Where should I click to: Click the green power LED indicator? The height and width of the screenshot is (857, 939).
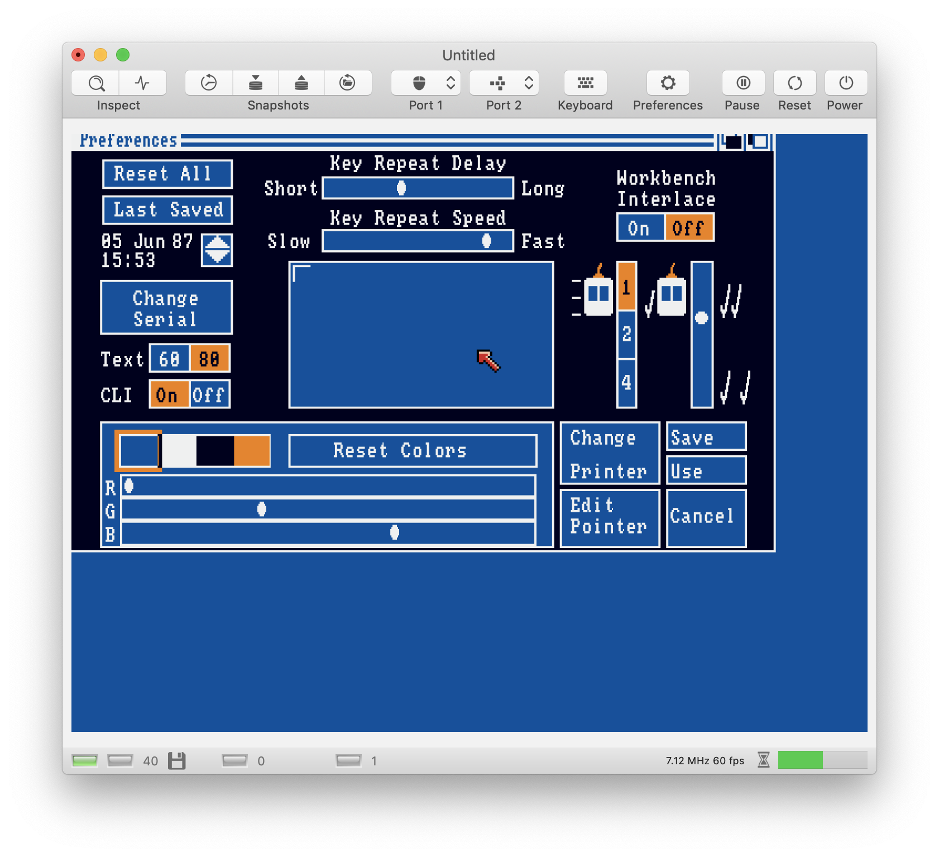click(85, 760)
